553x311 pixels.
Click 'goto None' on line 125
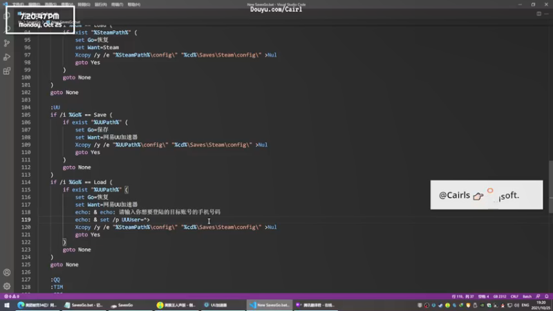(64, 265)
